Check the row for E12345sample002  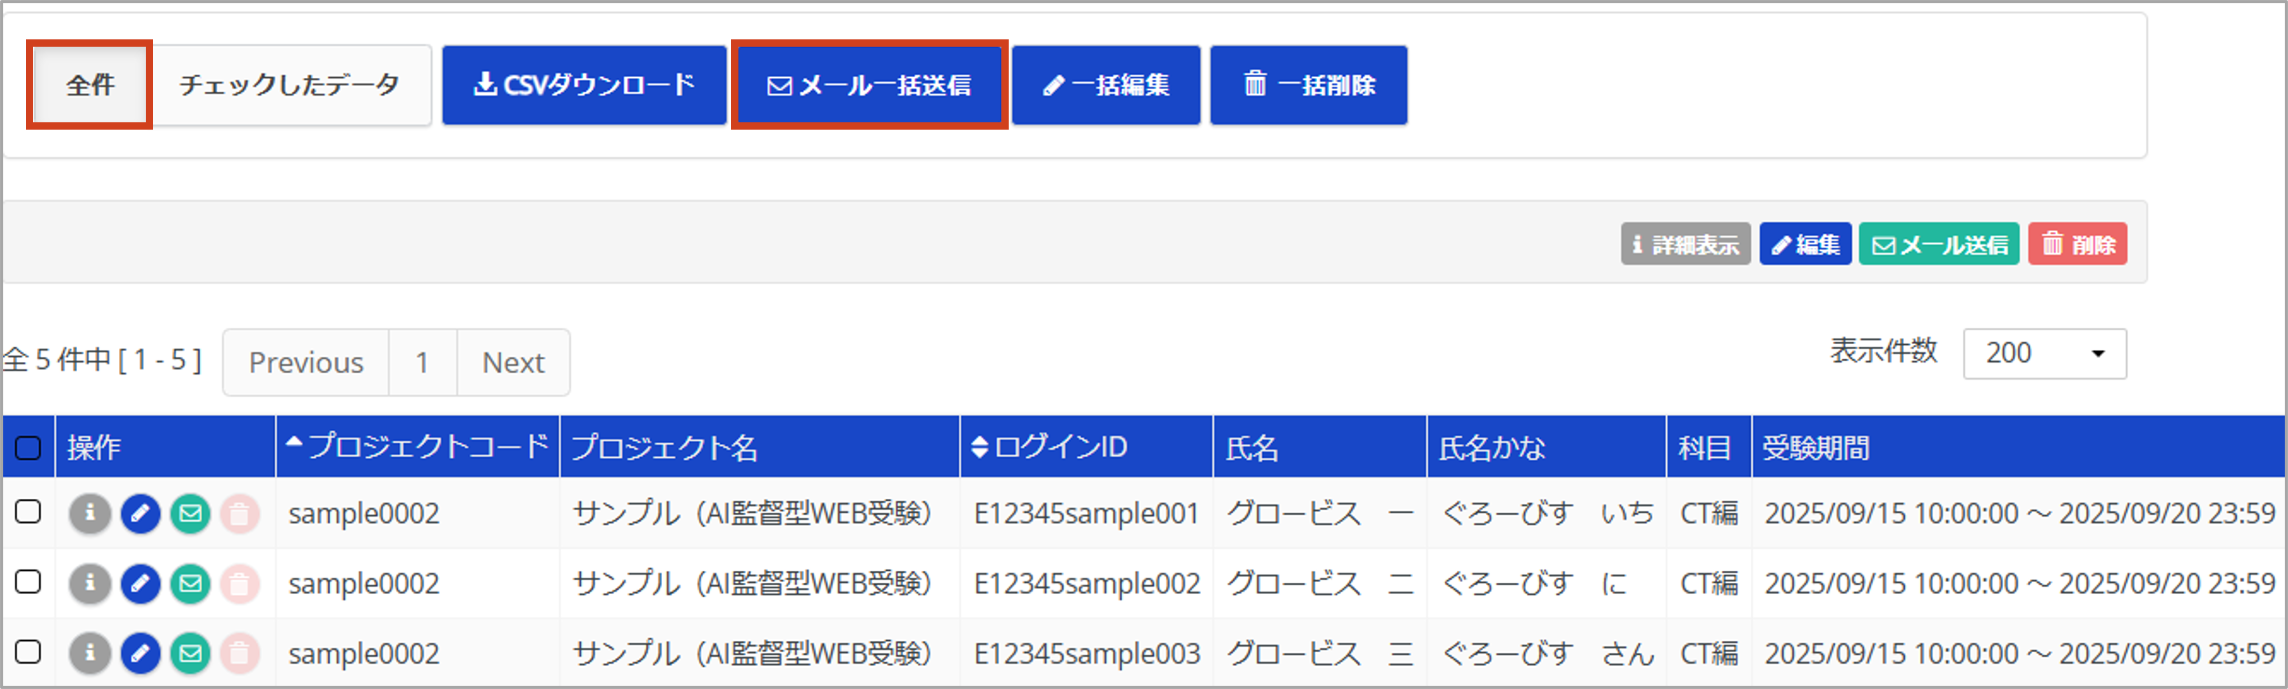29,582
